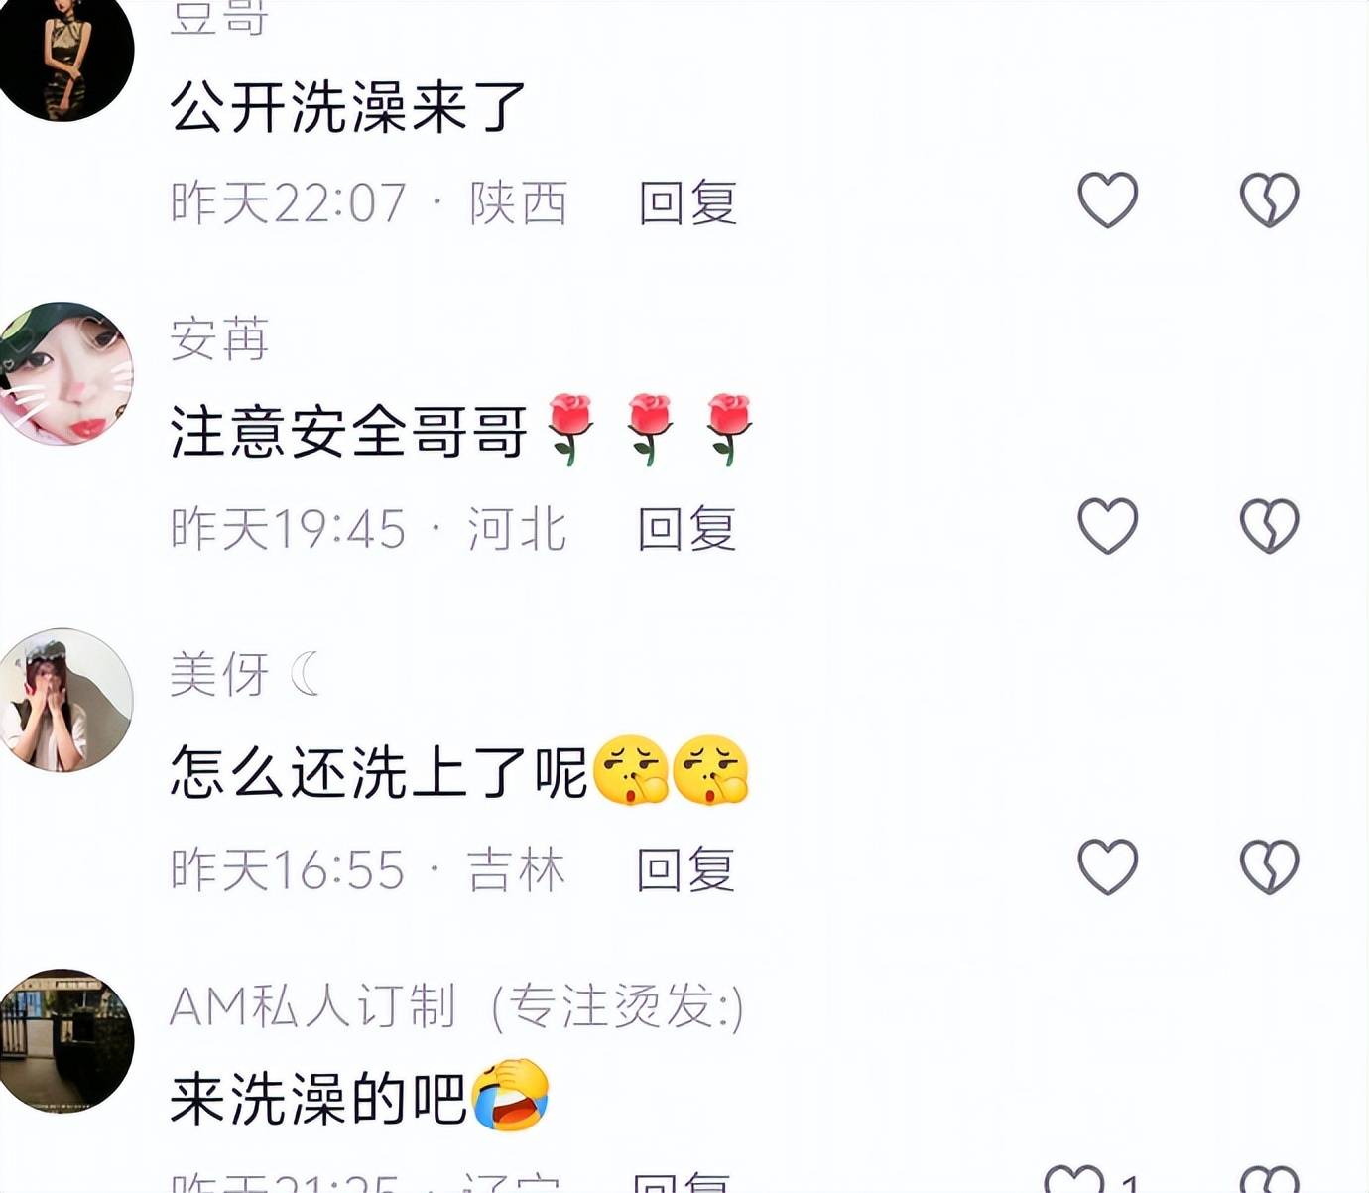Dislike the 来洗澡的吧 comment
The width and height of the screenshot is (1369, 1193).
[x=1269, y=1179]
